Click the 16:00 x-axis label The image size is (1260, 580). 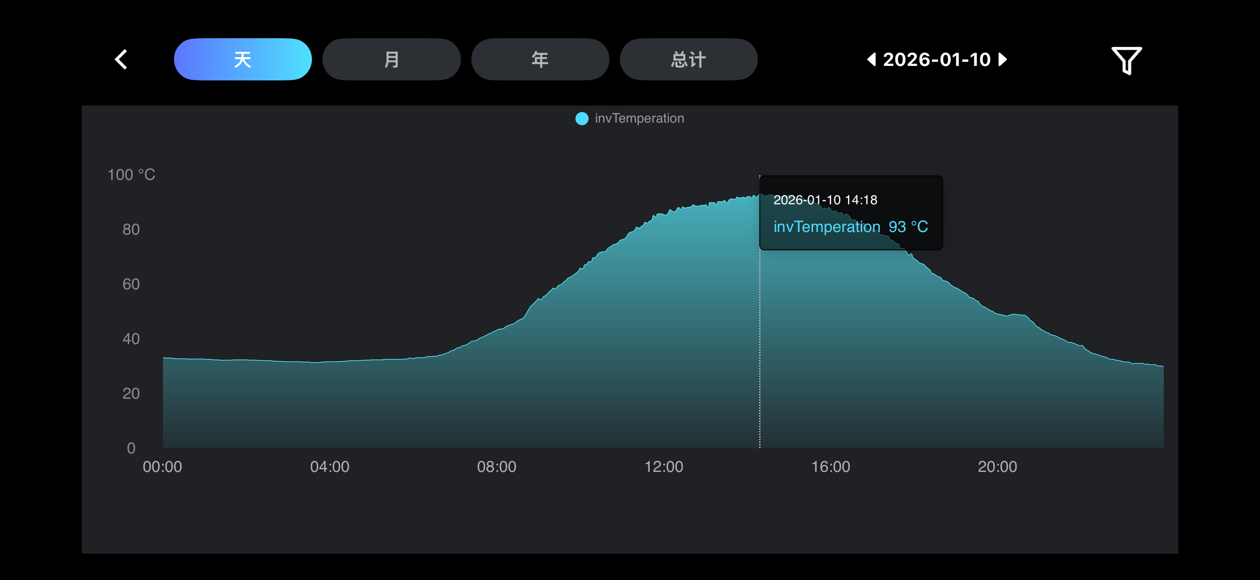tap(830, 467)
